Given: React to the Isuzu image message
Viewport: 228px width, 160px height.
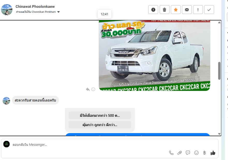Looking at the screenshot, I should tap(93, 89).
